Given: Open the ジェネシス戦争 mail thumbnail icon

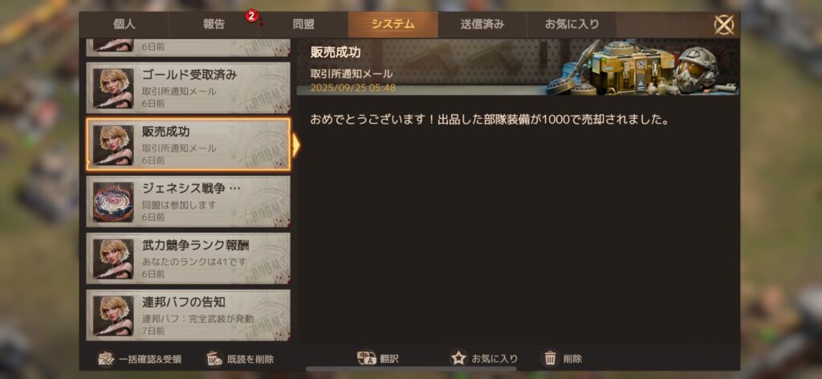Looking at the screenshot, I should (x=113, y=202).
